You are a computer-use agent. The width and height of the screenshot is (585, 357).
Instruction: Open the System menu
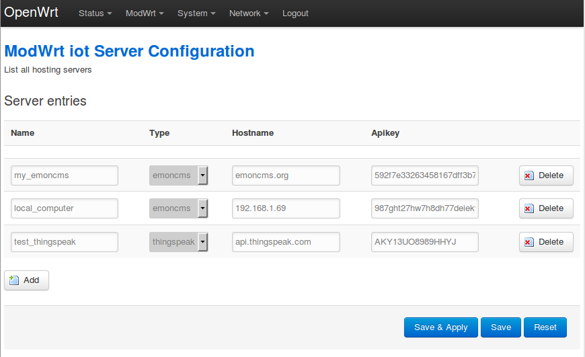(196, 13)
